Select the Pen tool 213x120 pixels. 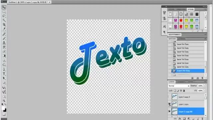coord(4,69)
